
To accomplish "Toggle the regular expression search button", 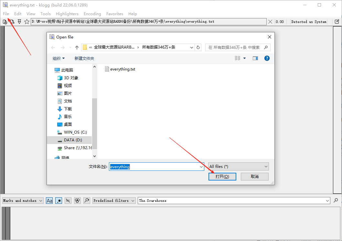I will pos(59,201).
